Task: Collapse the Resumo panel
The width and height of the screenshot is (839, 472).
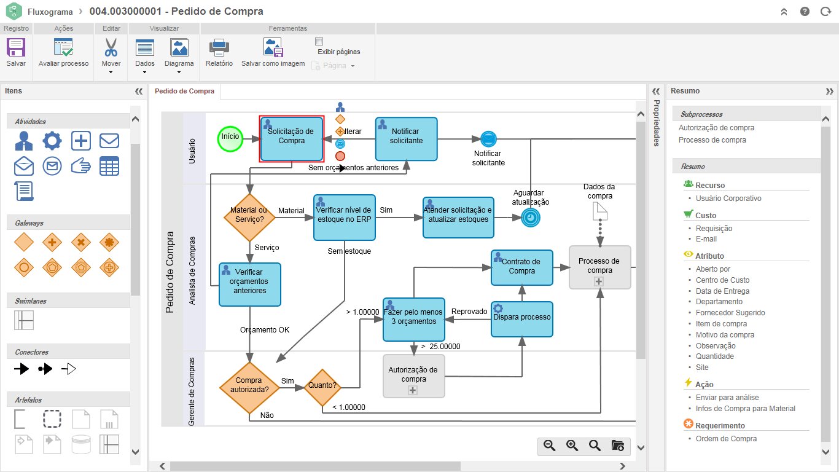Action: tap(830, 91)
